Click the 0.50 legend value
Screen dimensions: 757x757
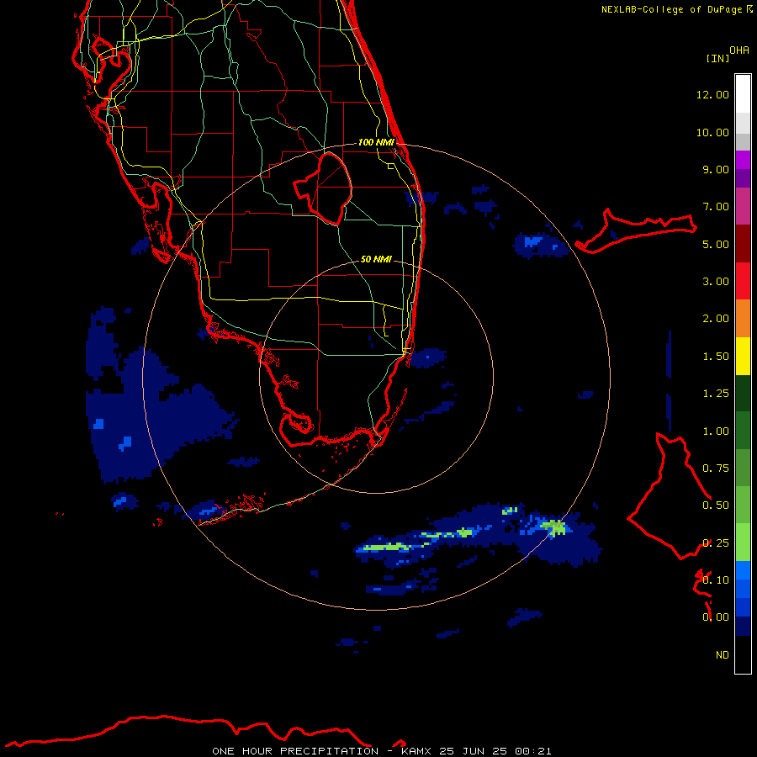[716, 506]
